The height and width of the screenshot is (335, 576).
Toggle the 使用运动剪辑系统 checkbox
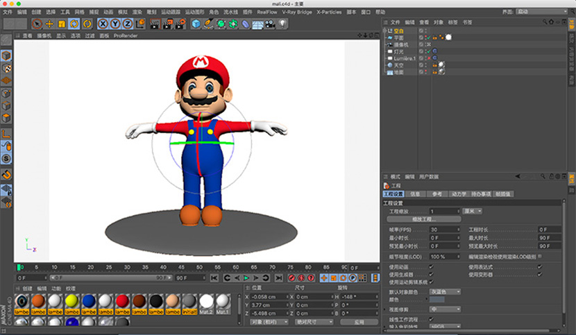click(x=431, y=282)
